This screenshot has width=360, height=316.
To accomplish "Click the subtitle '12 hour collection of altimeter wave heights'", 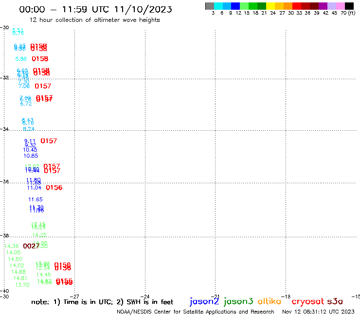I will coord(94,20).
